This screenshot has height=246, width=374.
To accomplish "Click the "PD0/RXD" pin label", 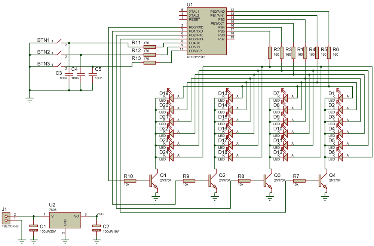I will pyautogui.click(x=196, y=27).
